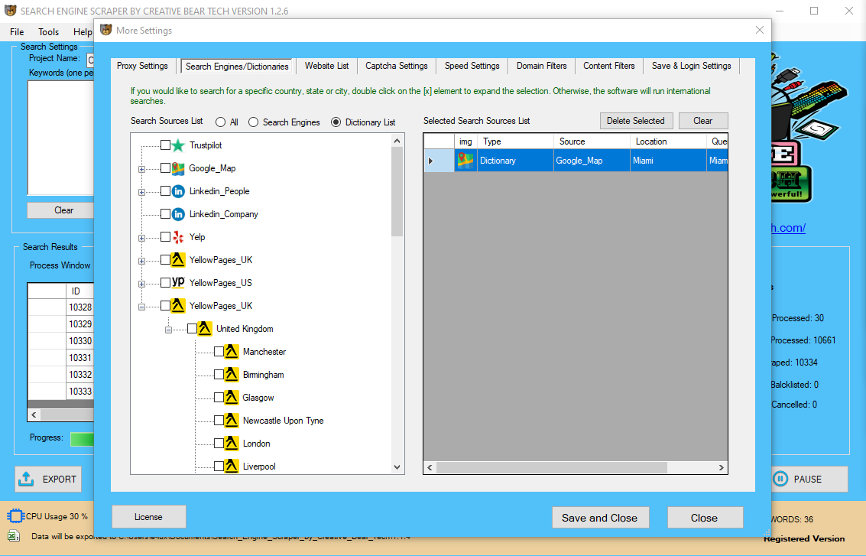This screenshot has height=556, width=866.
Task: Switch to the Content Filters tab
Action: pos(609,66)
